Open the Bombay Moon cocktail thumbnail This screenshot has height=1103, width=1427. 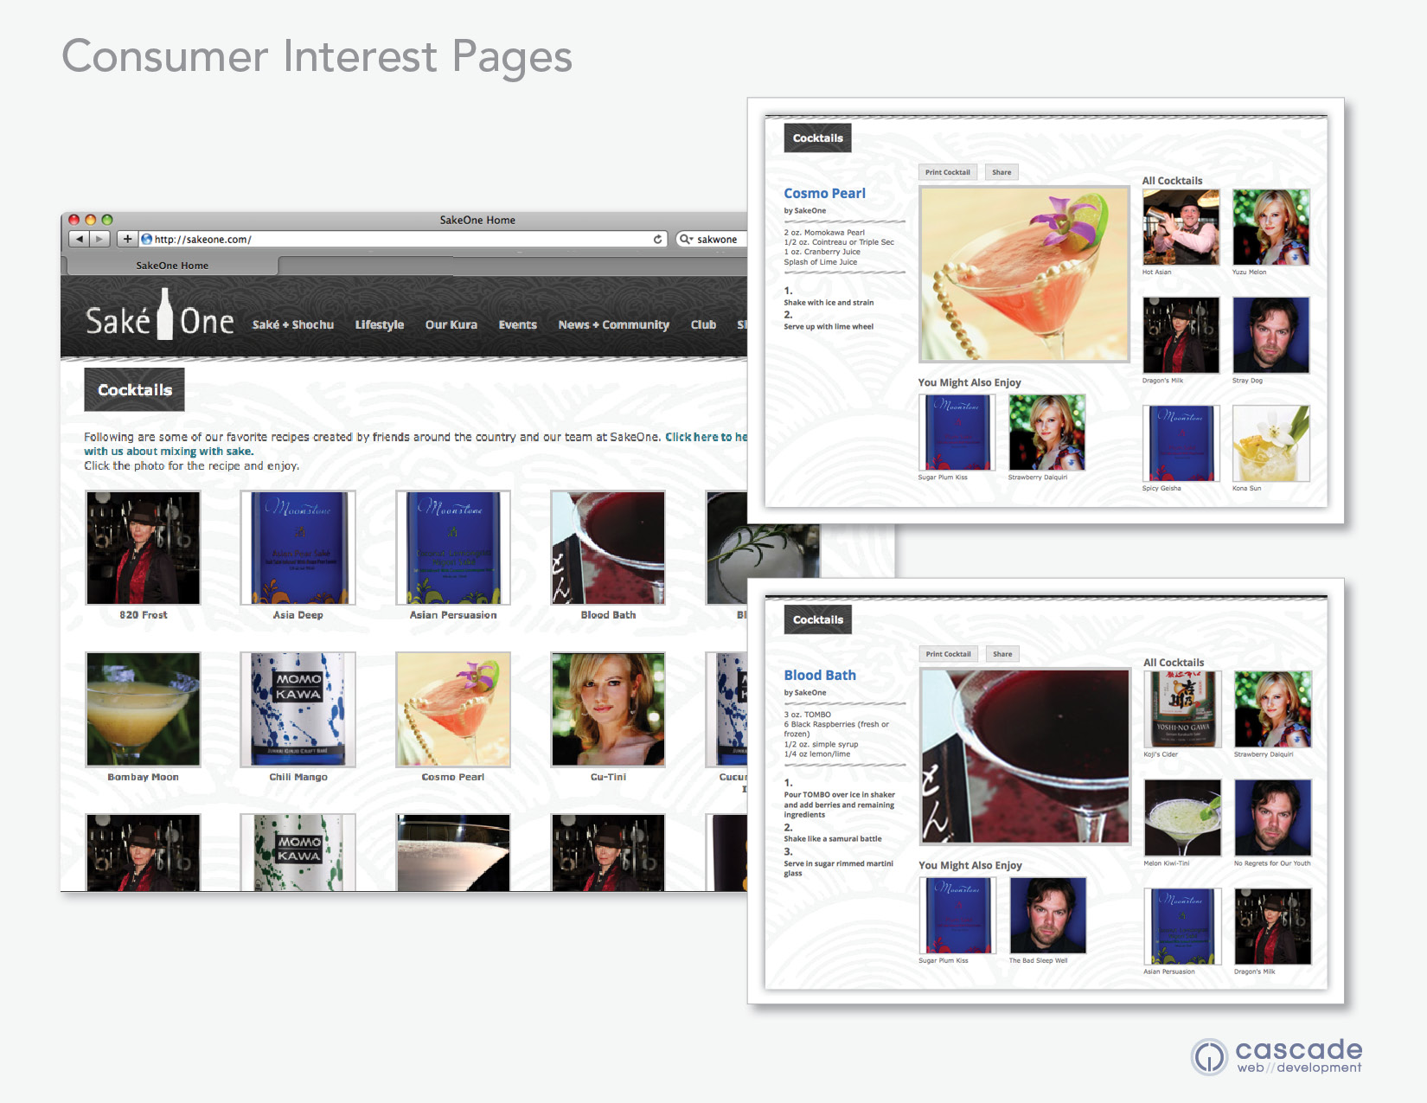(143, 709)
